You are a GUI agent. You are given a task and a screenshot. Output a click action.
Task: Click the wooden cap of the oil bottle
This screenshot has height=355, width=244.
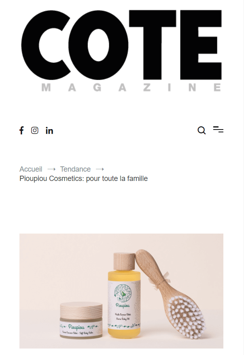click(x=124, y=261)
